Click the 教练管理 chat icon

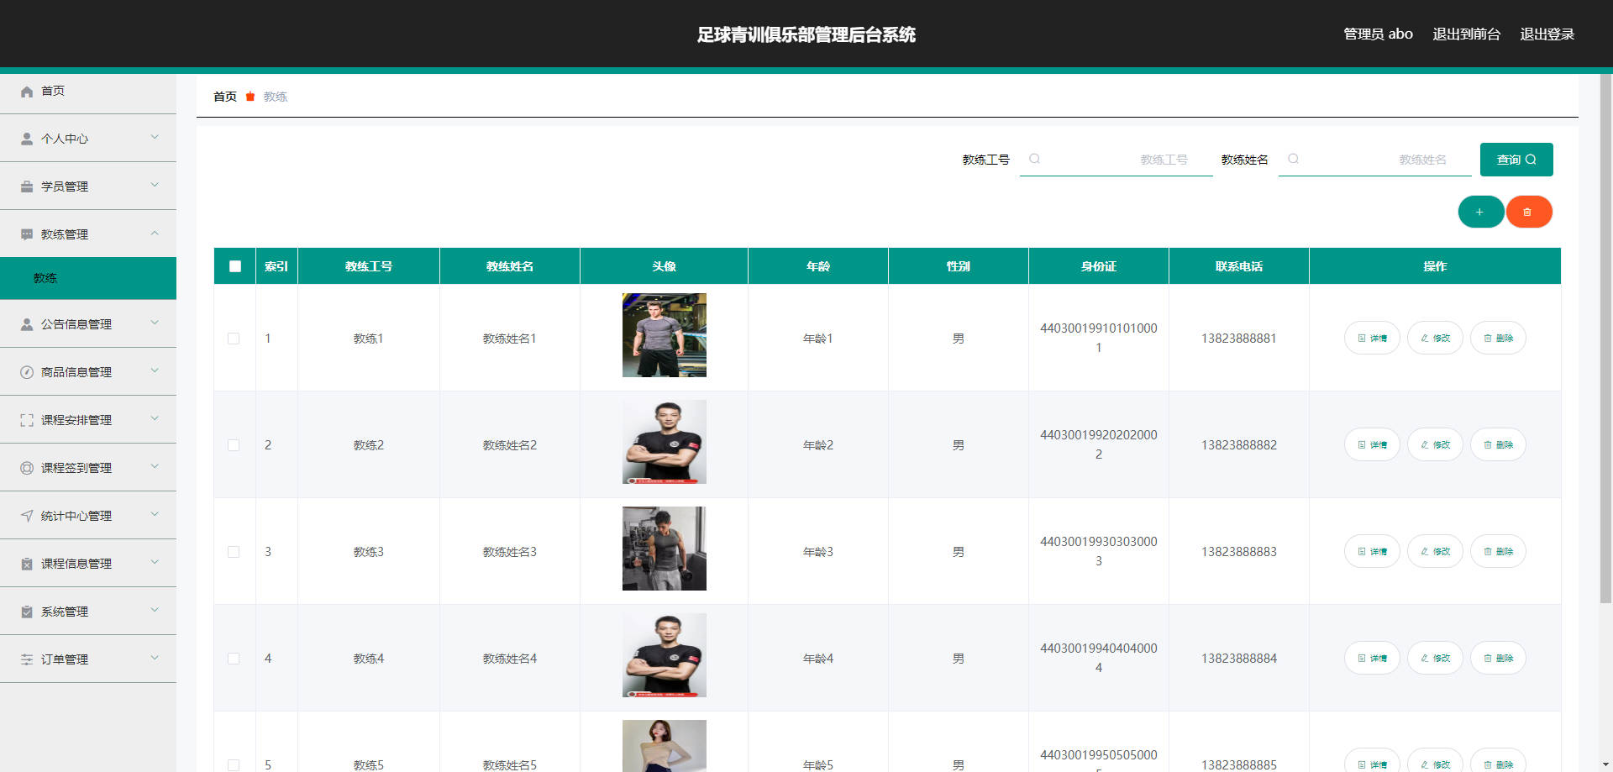tap(27, 234)
